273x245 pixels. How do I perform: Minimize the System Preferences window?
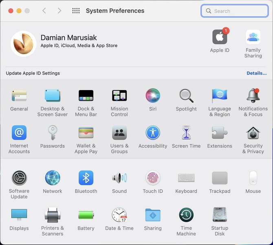(x=19, y=11)
